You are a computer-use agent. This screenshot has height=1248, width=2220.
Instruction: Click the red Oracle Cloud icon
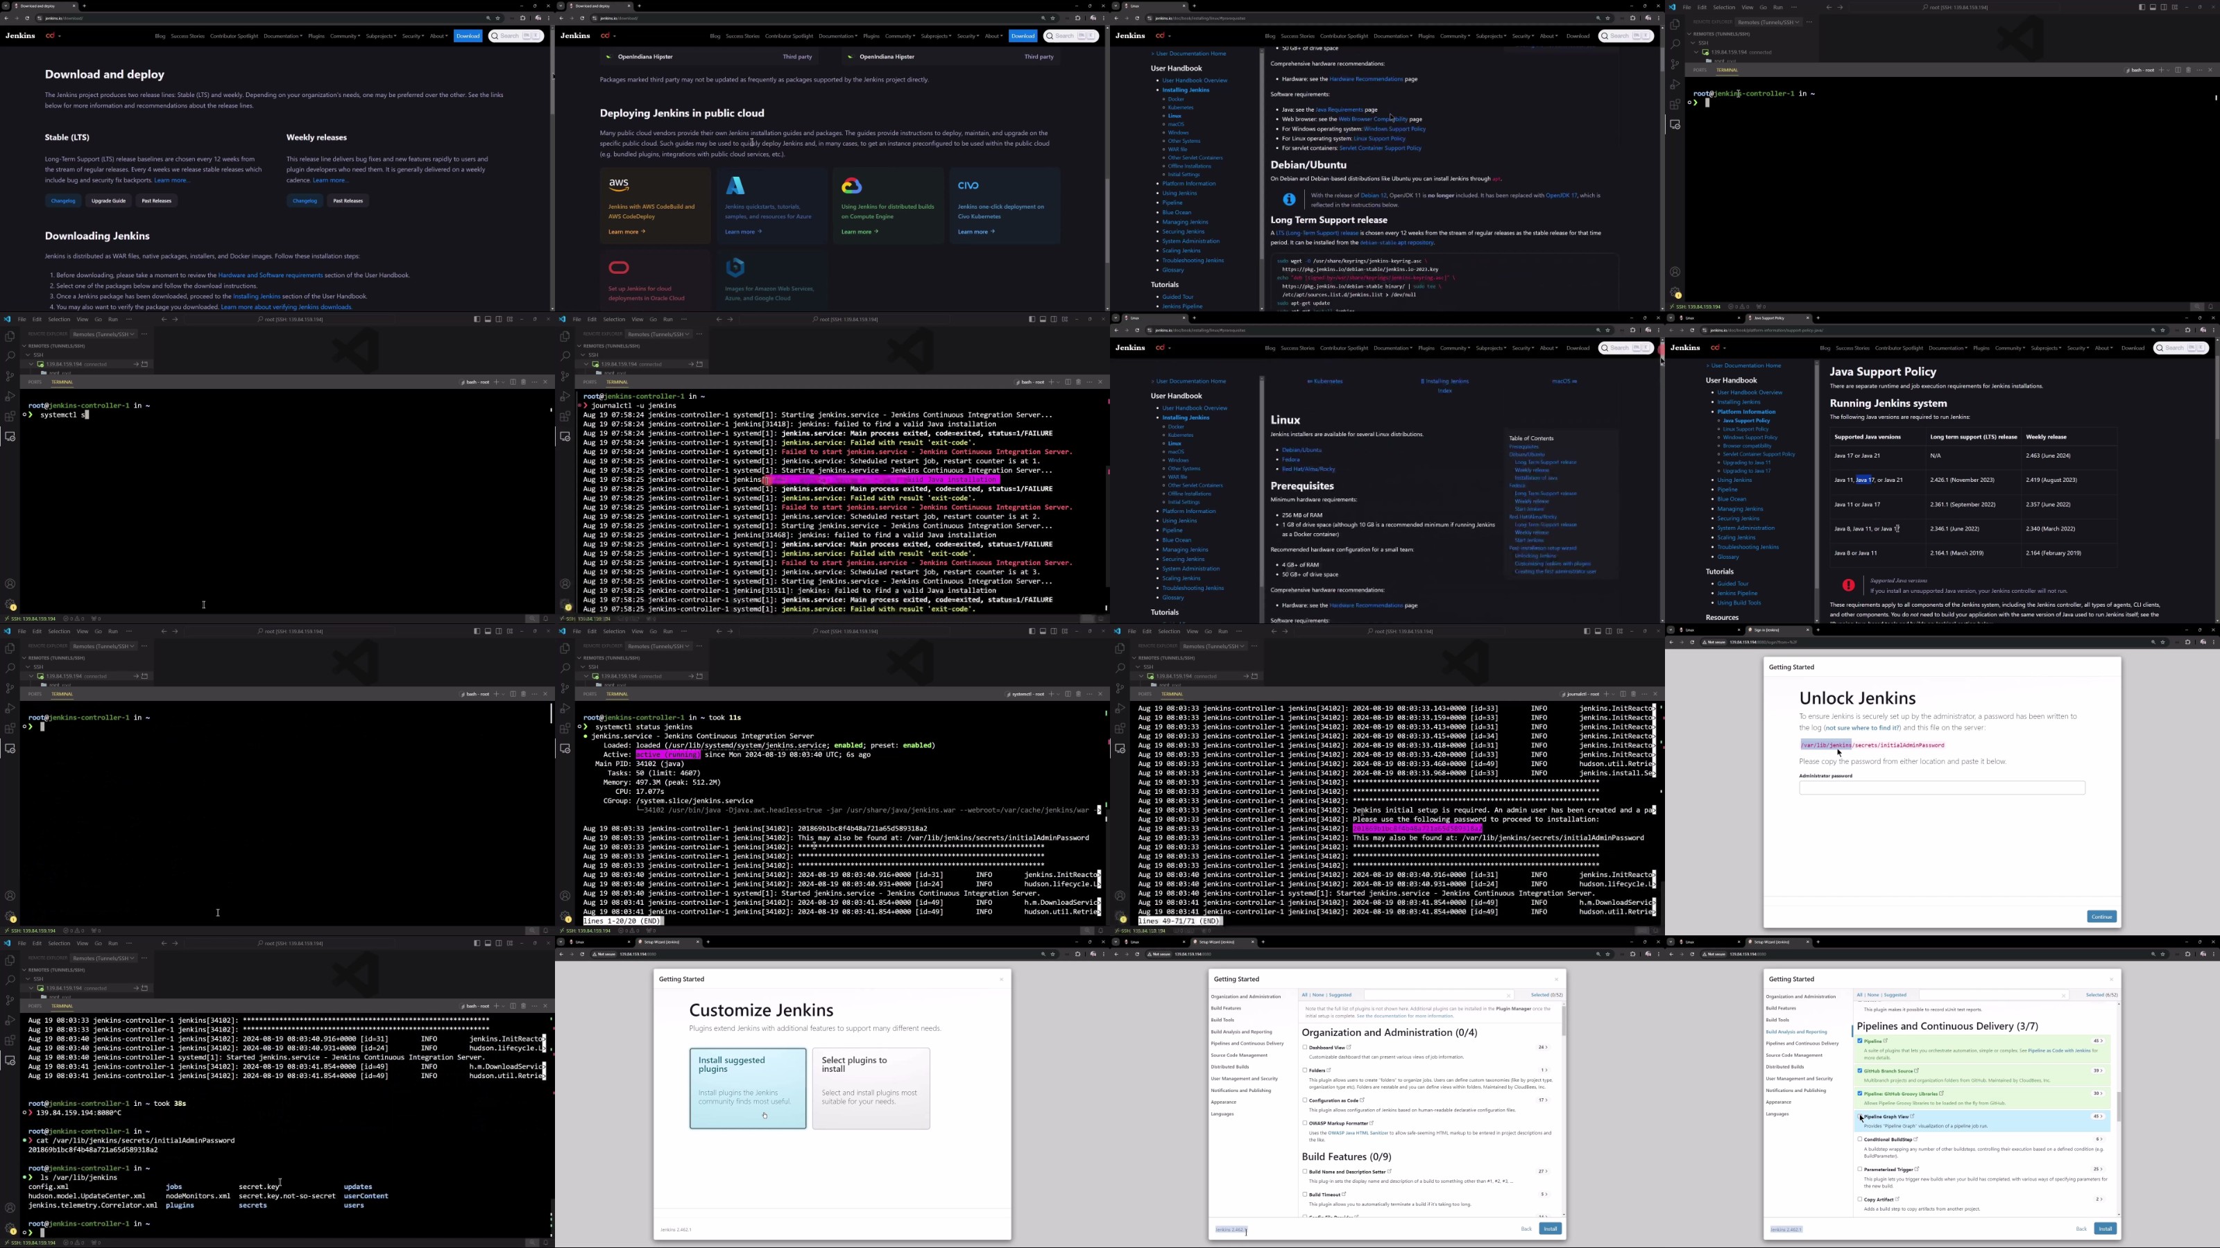point(619,268)
